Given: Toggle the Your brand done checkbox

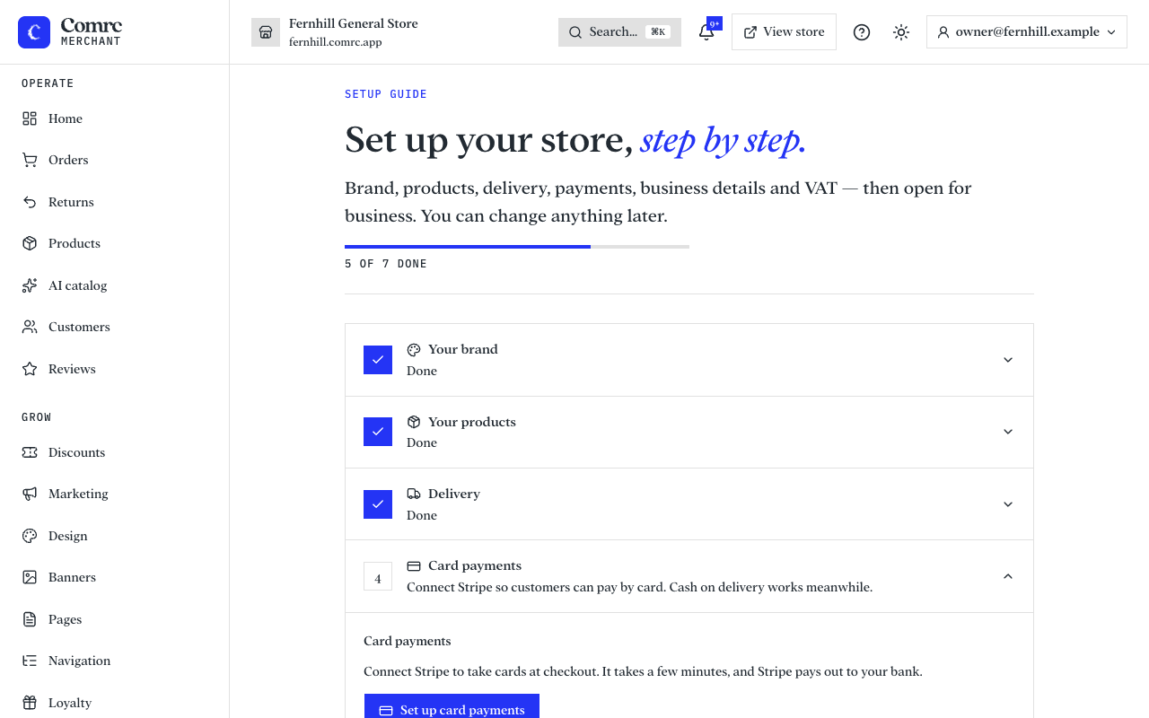Looking at the screenshot, I should coord(378,360).
